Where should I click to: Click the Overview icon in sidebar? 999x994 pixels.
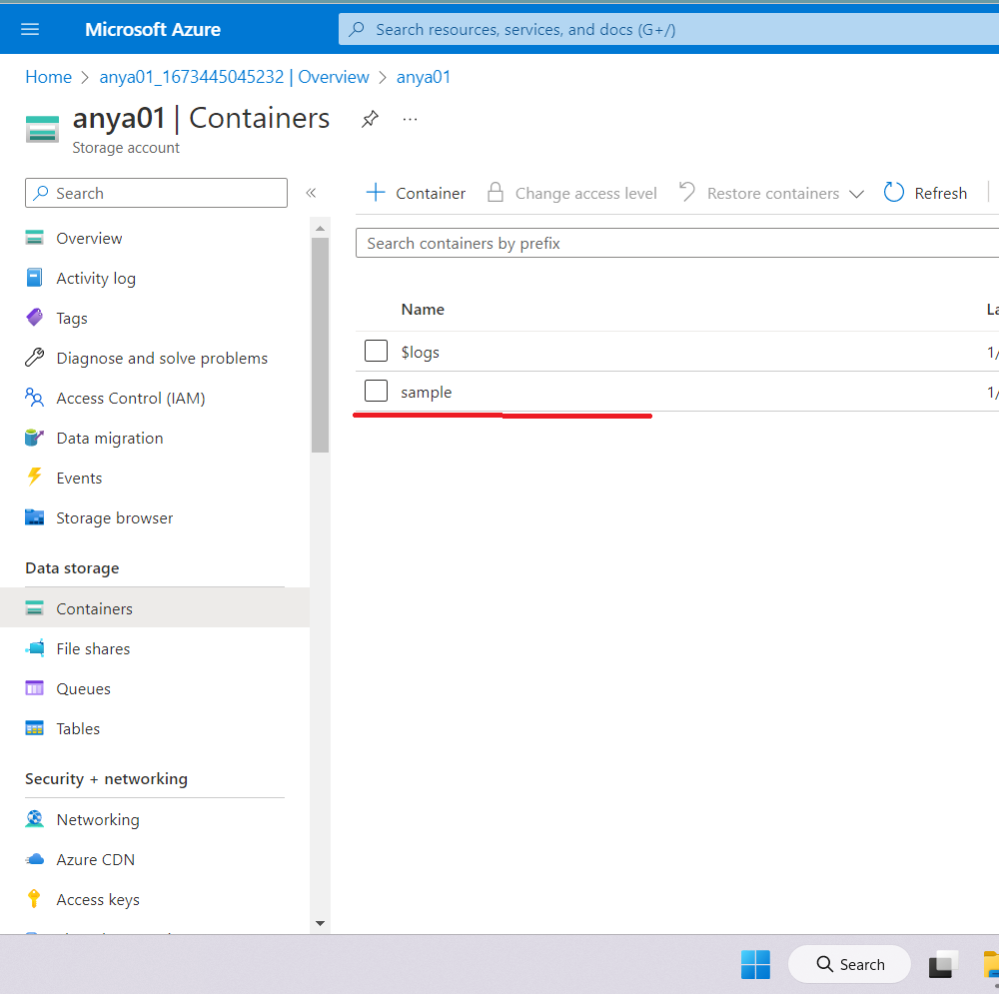click(34, 238)
